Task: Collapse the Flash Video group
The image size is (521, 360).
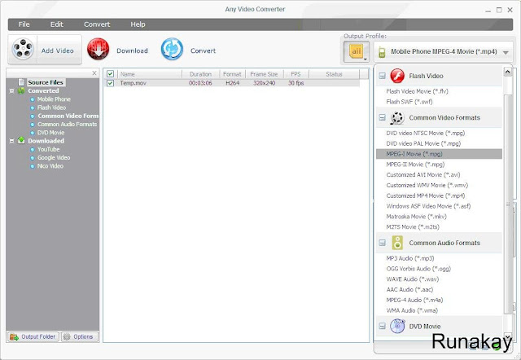Action: 383,76
